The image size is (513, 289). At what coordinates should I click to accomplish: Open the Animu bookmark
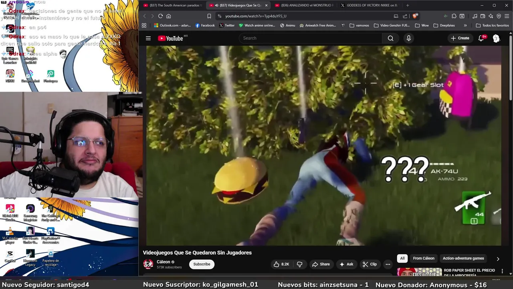287,25
